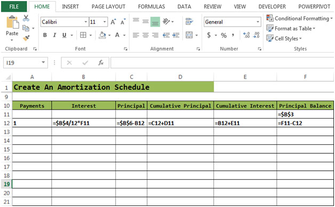Open Number format dialog launcher
The height and width of the screenshot is (207, 335).
[260, 49]
